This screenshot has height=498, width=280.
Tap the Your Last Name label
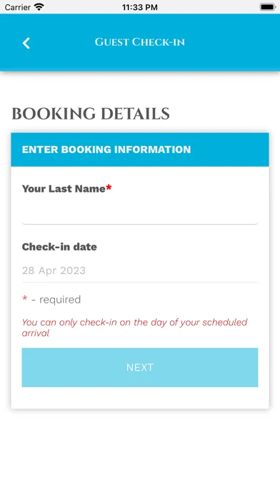tap(64, 189)
